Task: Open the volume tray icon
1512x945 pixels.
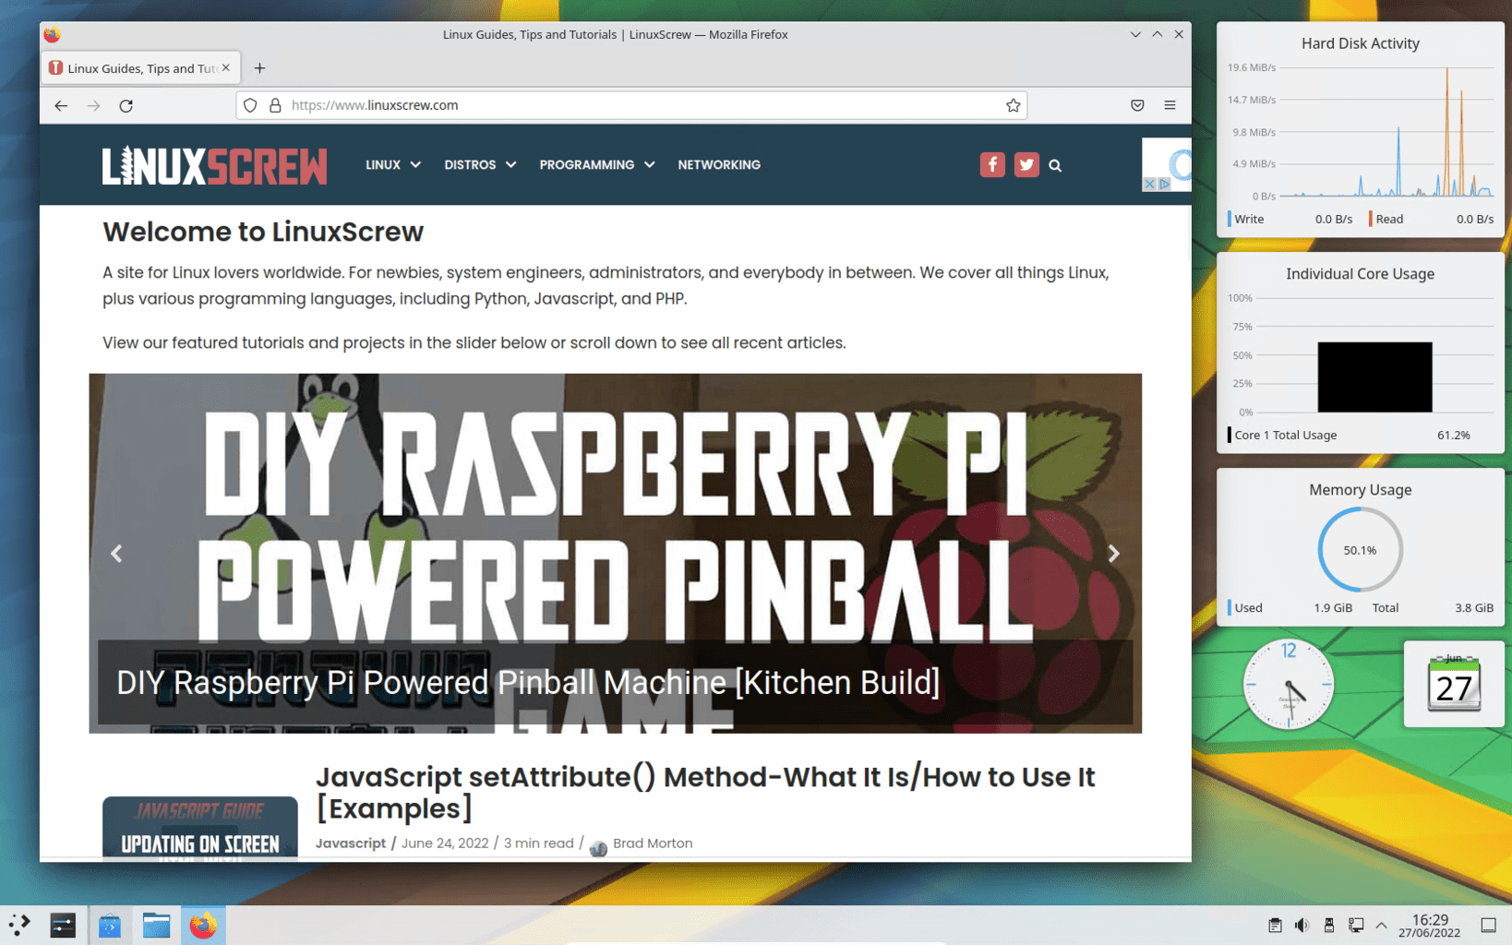Action: point(1302,926)
